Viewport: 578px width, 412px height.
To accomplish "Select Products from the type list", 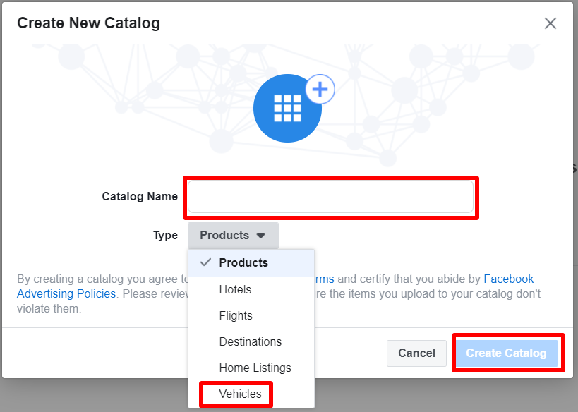I will (251, 262).
